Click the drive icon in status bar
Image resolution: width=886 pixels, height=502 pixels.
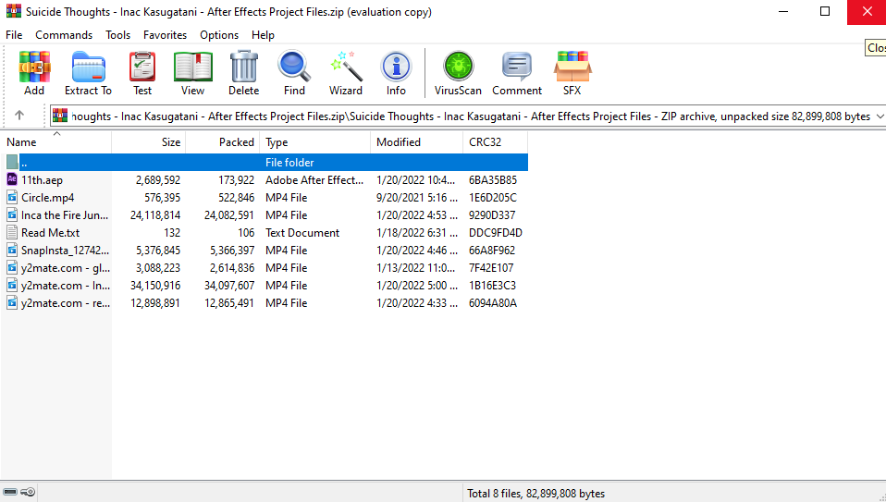(10, 492)
